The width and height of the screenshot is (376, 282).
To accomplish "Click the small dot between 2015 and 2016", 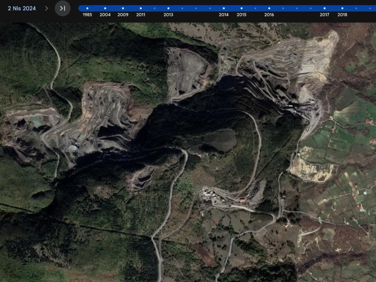I will point(255,8).
